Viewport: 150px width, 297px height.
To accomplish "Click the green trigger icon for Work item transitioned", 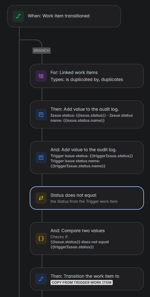I will pos(18,16).
